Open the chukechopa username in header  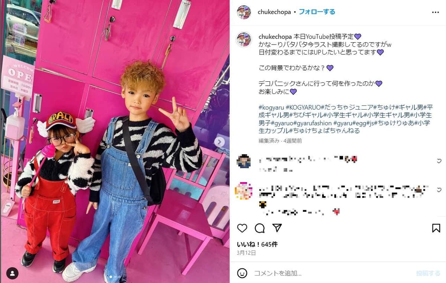[274, 12]
